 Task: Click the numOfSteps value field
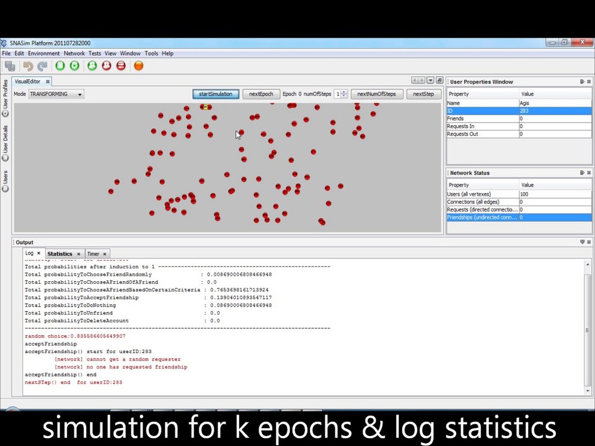337,94
